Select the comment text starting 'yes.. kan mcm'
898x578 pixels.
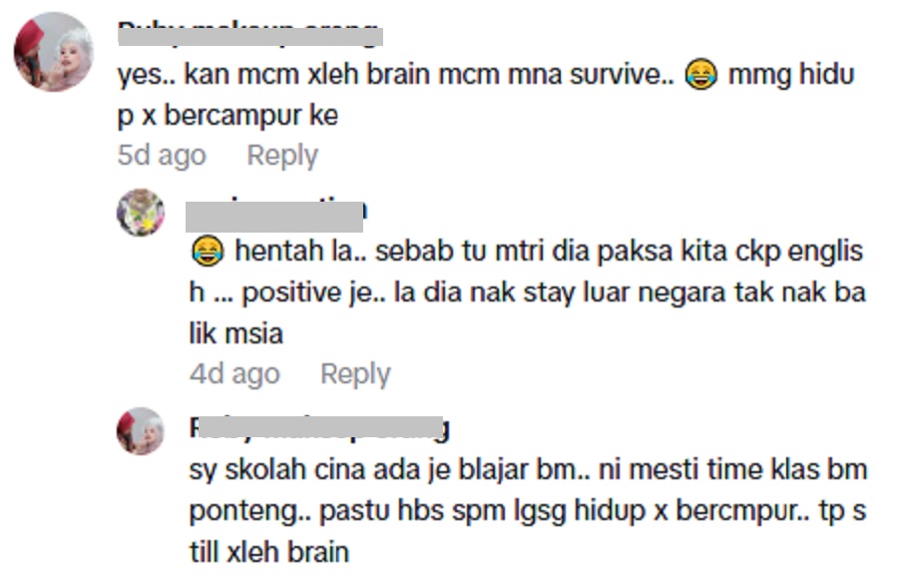[486, 95]
